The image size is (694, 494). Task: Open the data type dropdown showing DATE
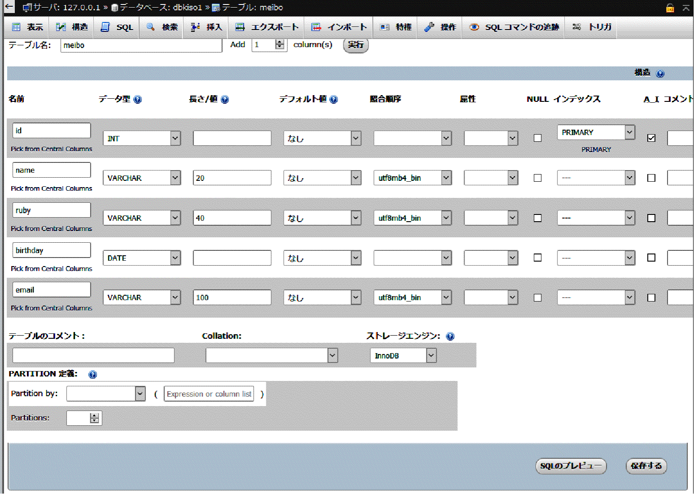142,258
